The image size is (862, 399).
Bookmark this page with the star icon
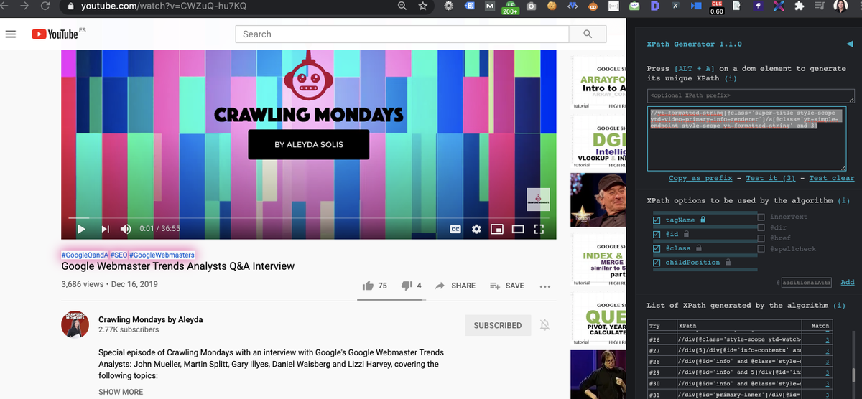423,6
